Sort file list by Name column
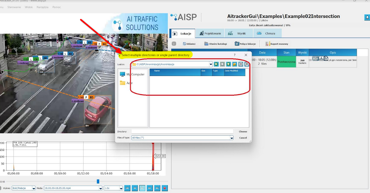 coord(175,72)
